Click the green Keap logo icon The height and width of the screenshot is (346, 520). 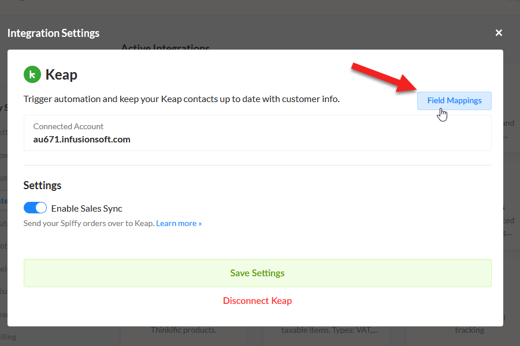click(x=32, y=74)
